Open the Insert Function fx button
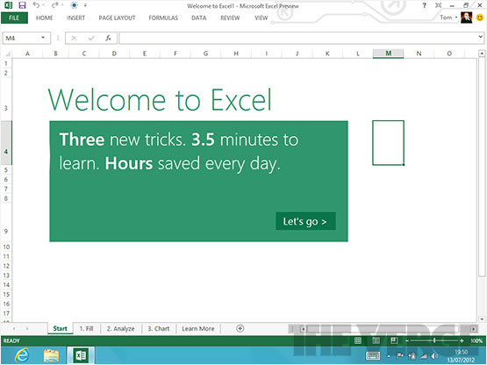 tap(108, 39)
